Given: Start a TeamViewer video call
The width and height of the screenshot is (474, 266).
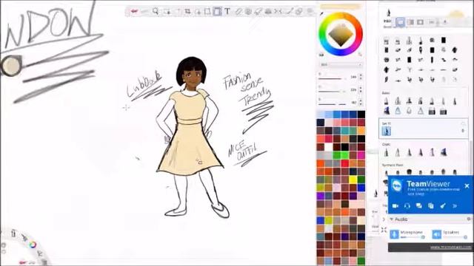Looking at the screenshot, I should 395,206.
